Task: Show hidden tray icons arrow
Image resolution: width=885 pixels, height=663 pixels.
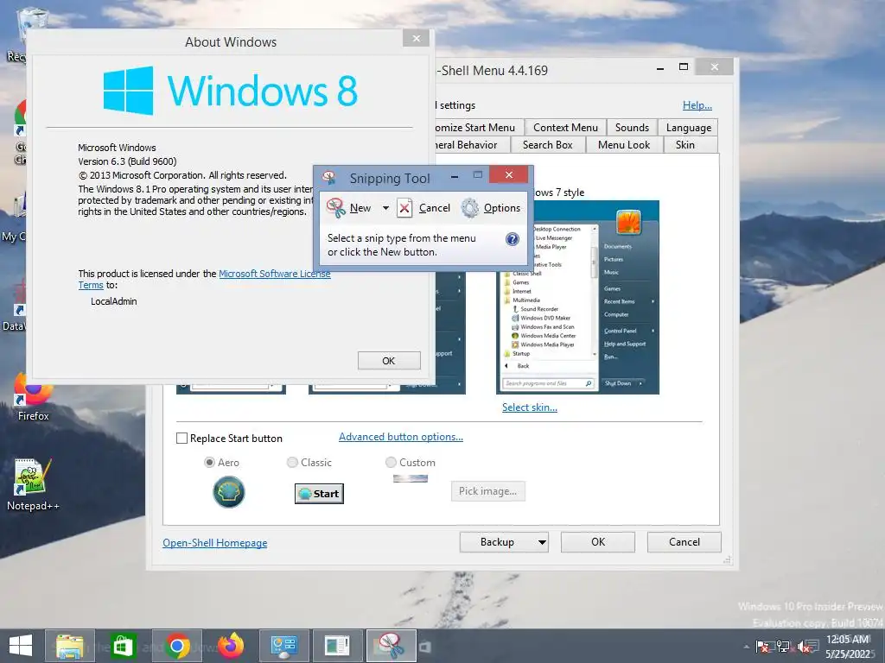Action: [x=746, y=647]
